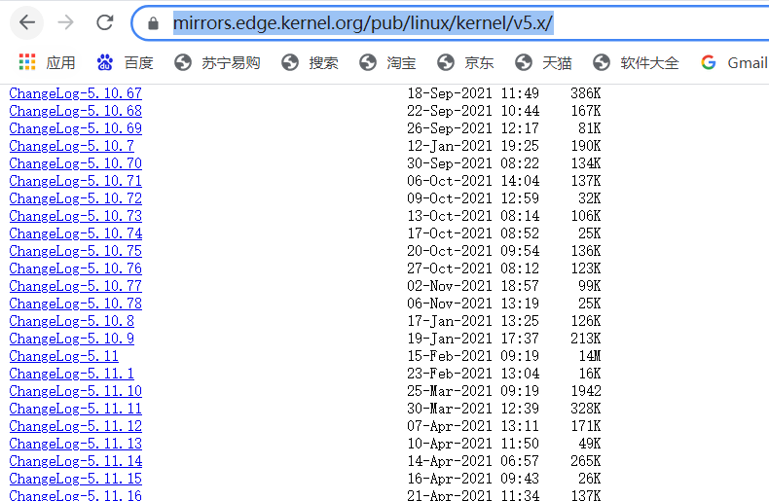Open ChangeLog-5.11 link
This screenshot has width=769, height=501.
[x=63, y=356]
